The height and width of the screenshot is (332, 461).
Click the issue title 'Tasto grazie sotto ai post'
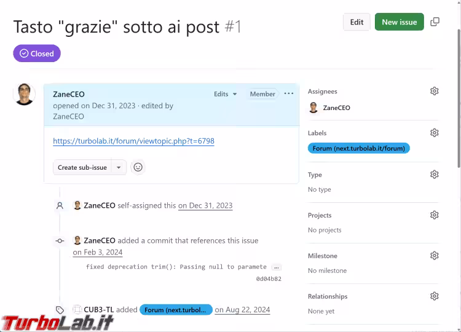point(116,27)
